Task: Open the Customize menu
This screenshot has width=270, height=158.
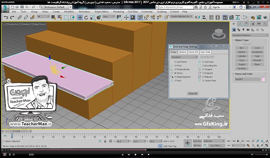Action: click(x=147, y=11)
